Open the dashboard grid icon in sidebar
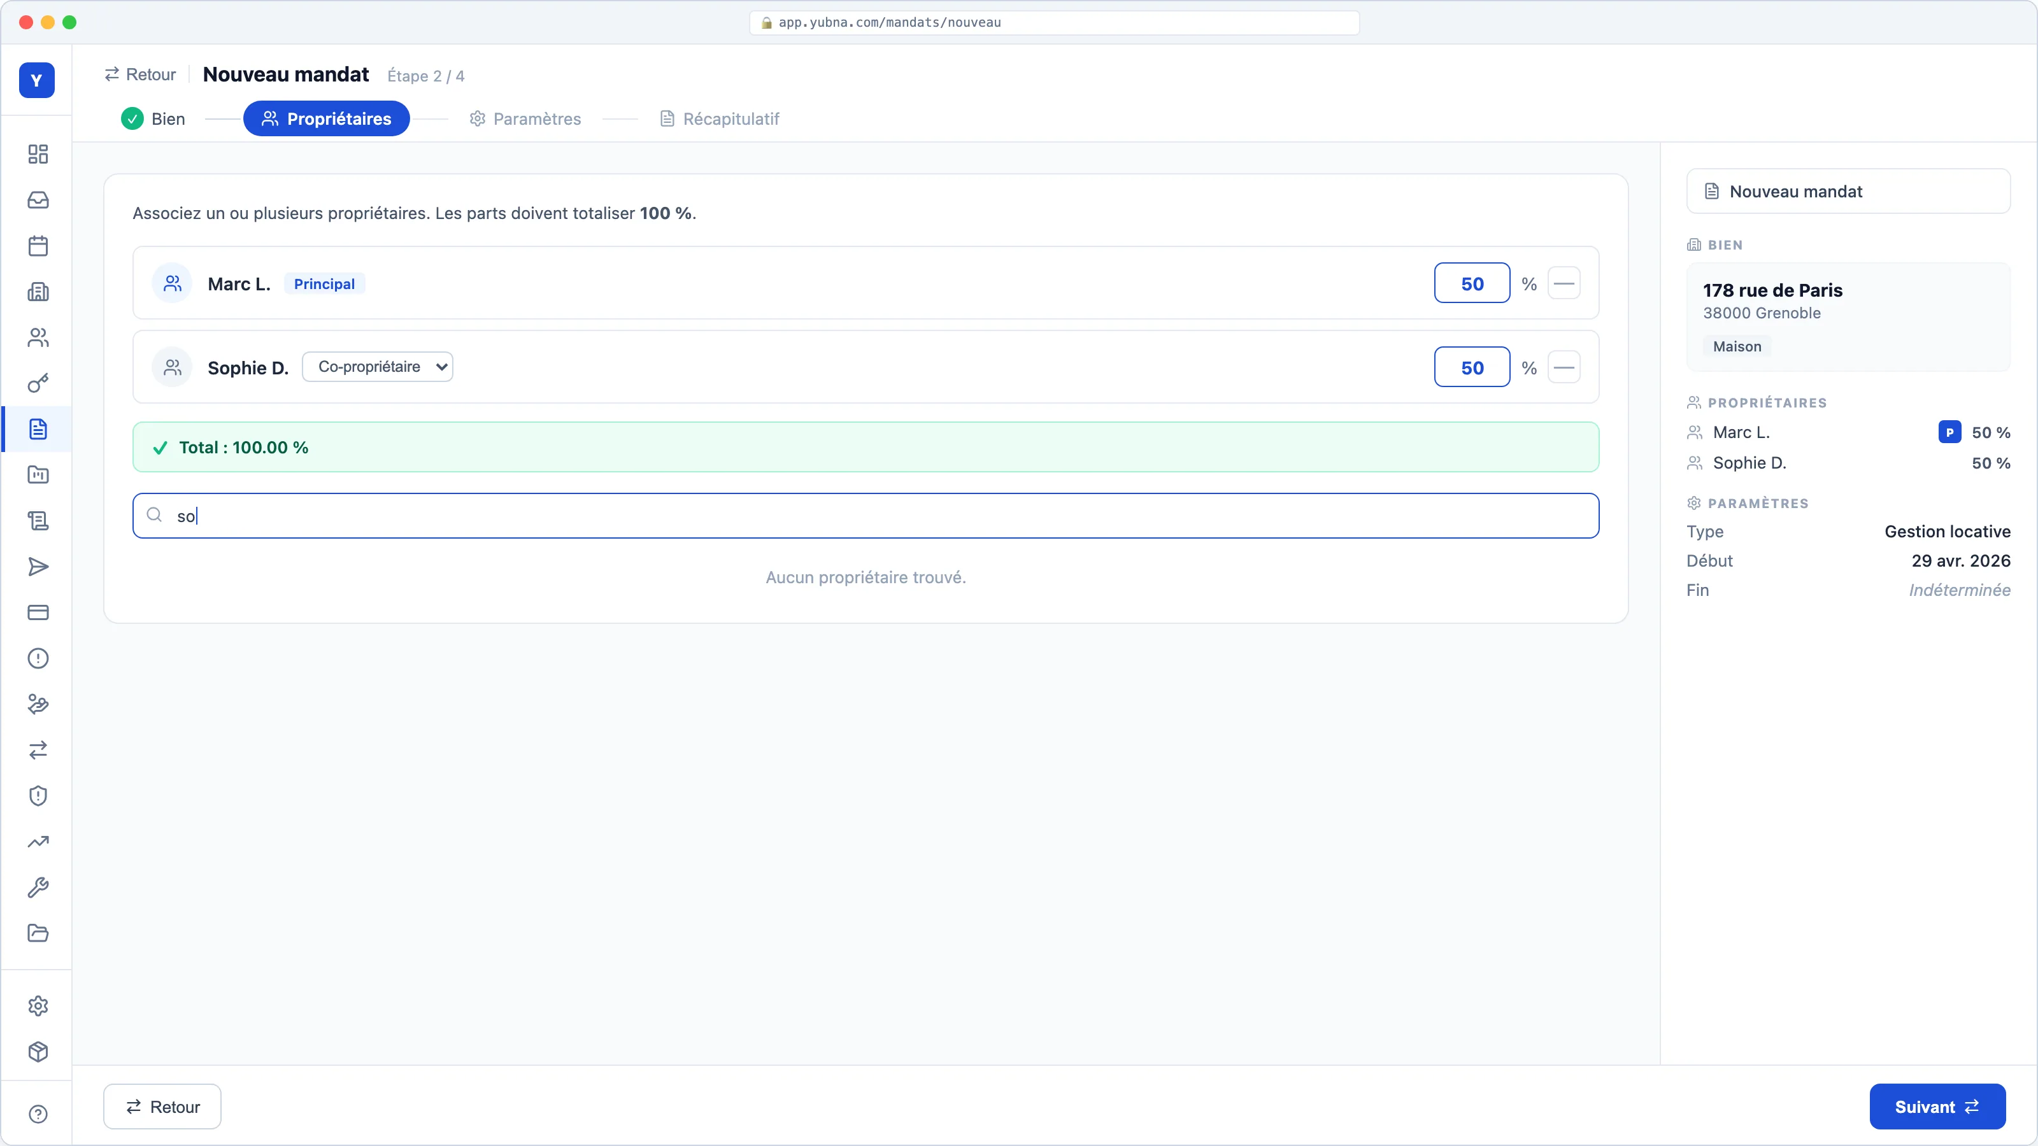 point(38,154)
